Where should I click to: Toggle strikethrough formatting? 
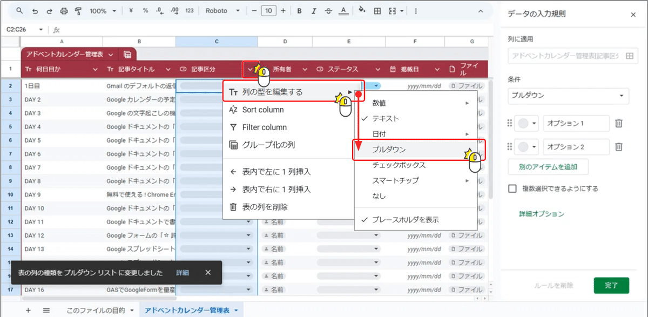(x=328, y=11)
